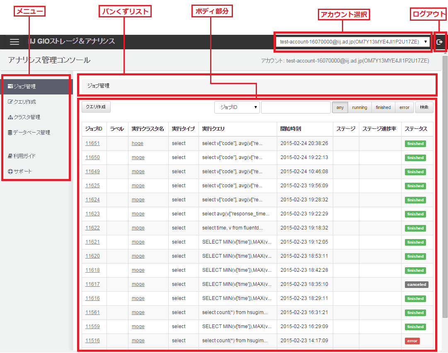Open job ID 11616 link

92,298
